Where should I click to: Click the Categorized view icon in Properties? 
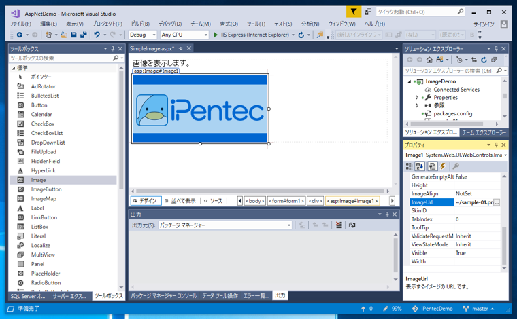tap(409, 166)
